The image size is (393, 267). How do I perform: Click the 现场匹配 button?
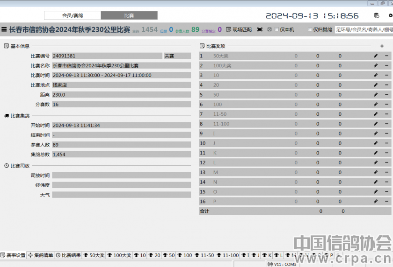[239, 29]
